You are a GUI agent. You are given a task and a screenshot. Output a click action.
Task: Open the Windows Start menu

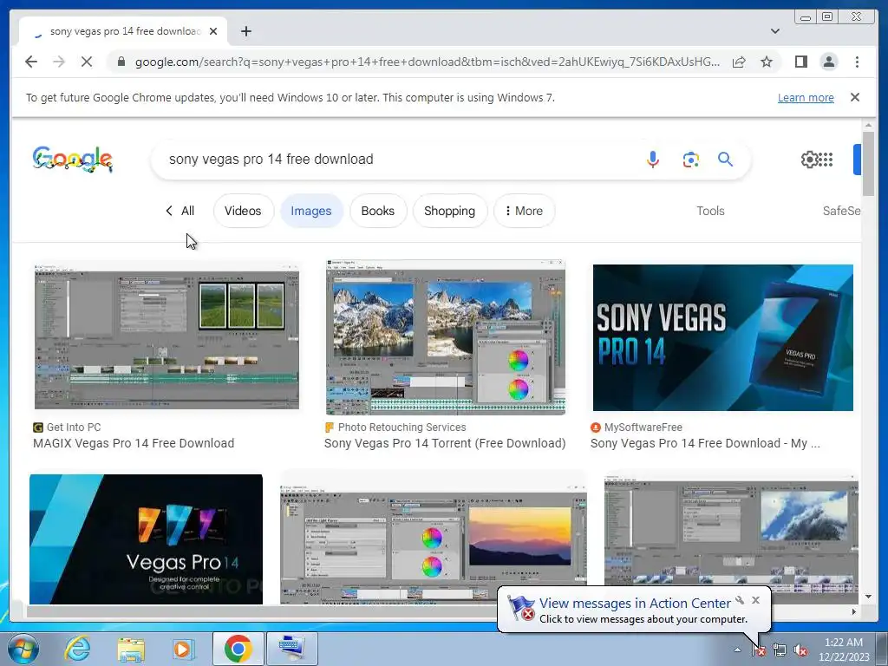[23, 649]
